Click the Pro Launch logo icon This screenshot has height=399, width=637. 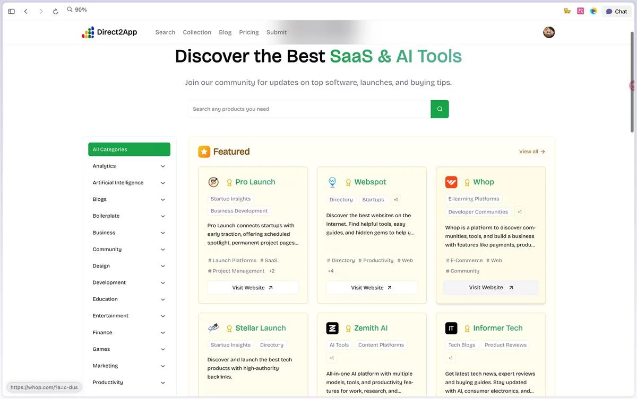pos(213,182)
